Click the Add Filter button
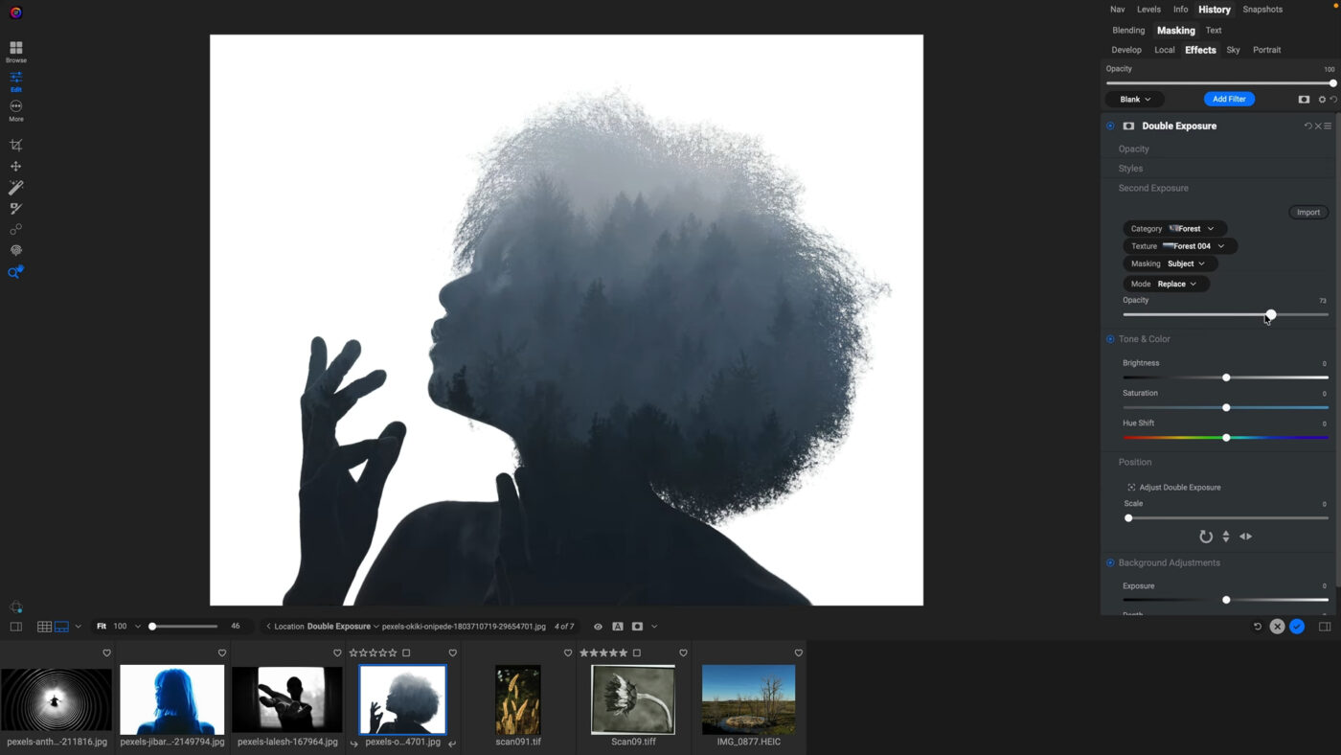This screenshot has height=755, width=1341. tap(1229, 99)
